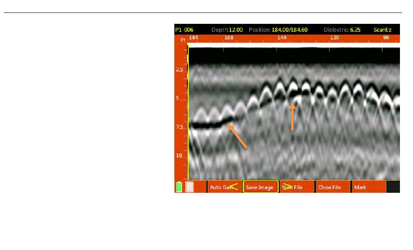
Task: Click the ScanEz mode label
Action: pyautogui.click(x=383, y=30)
